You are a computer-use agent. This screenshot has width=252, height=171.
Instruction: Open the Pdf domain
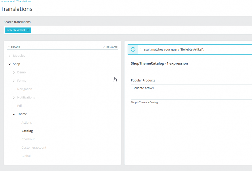20,106
